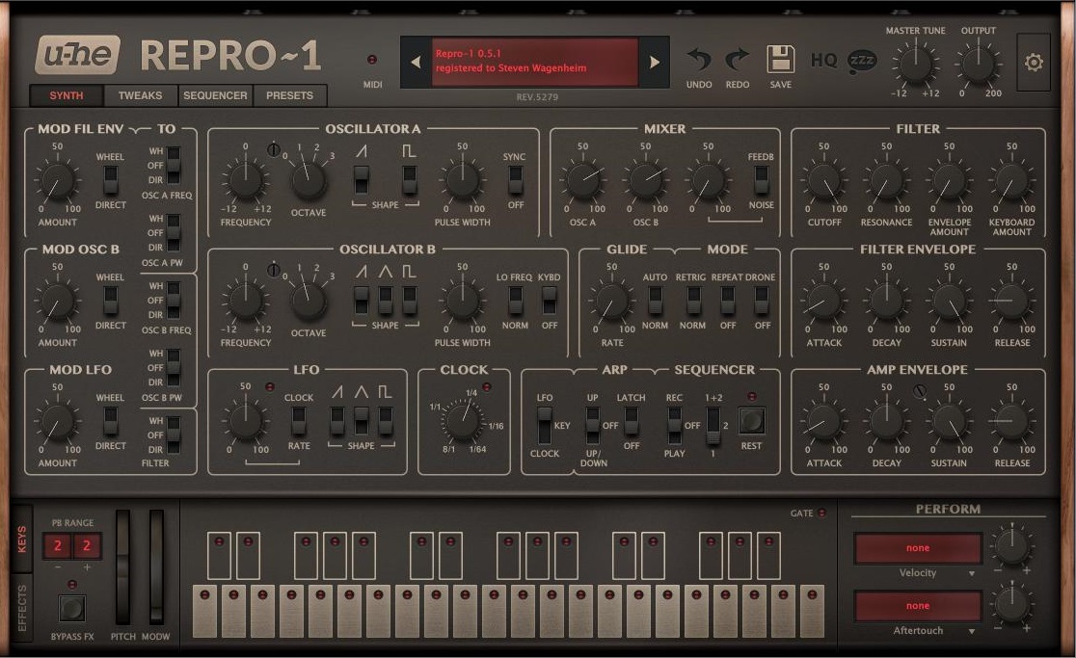Switch to the TWEAKS tab
This screenshot has width=1076, height=658.
140,96
